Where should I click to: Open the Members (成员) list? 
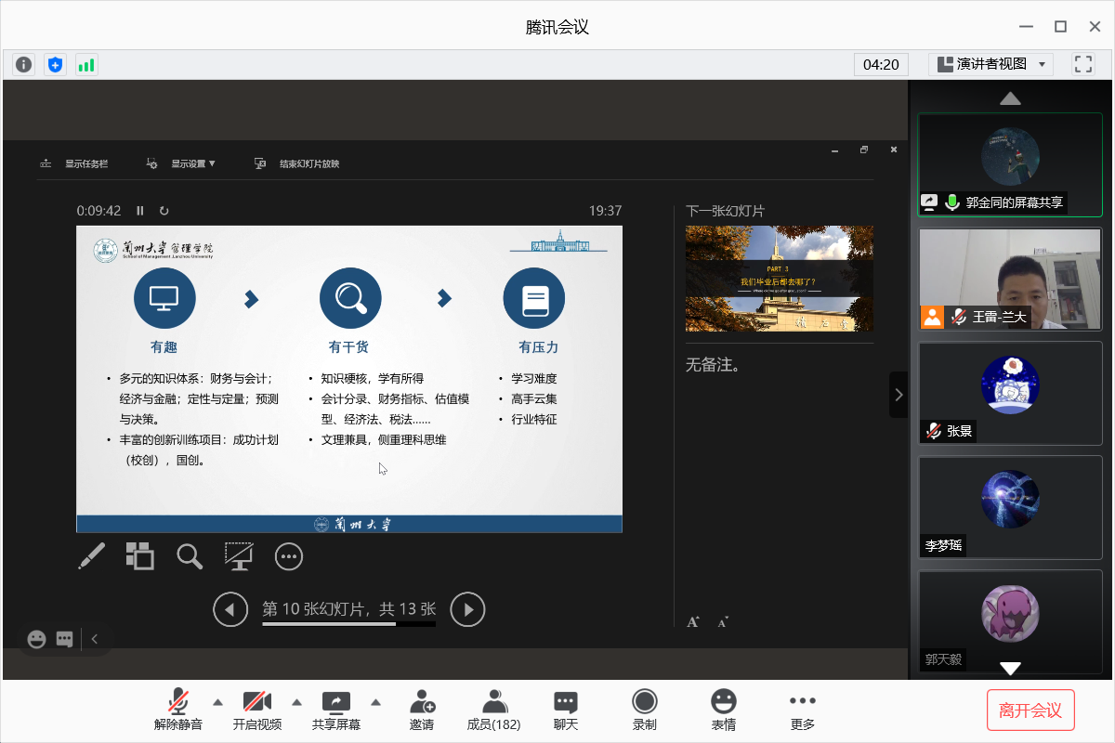493,710
